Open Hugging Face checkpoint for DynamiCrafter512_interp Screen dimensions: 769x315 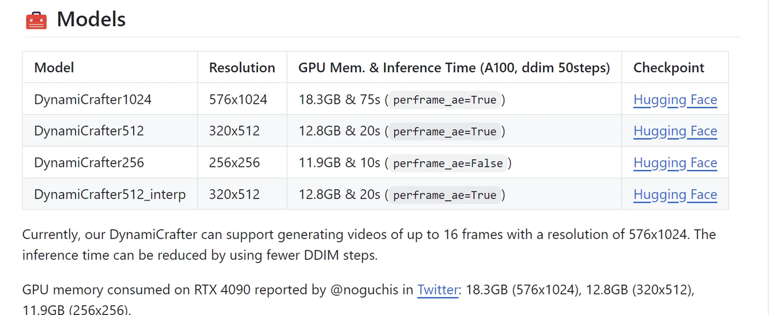(675, 195)
